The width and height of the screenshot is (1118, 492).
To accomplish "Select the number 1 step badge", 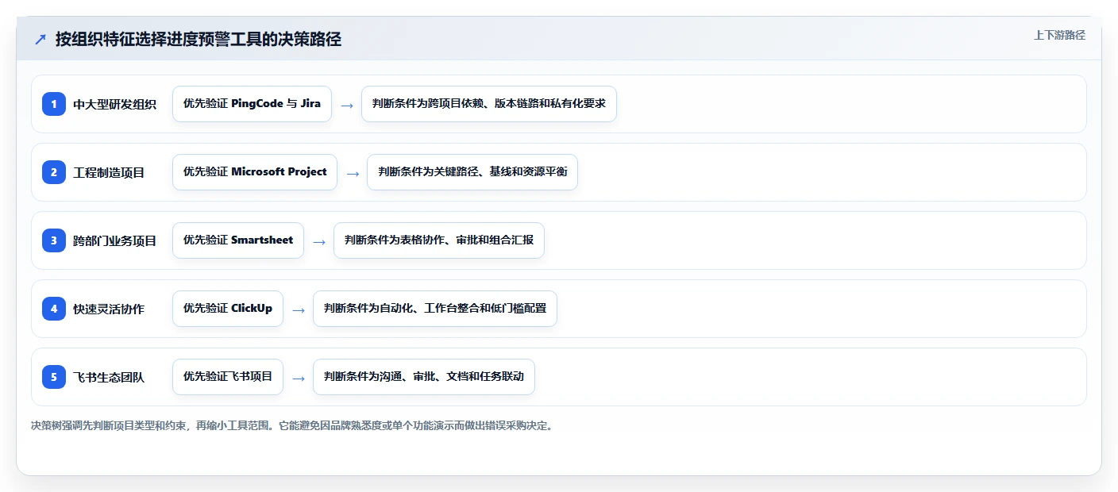I will (x=54, y=104).
